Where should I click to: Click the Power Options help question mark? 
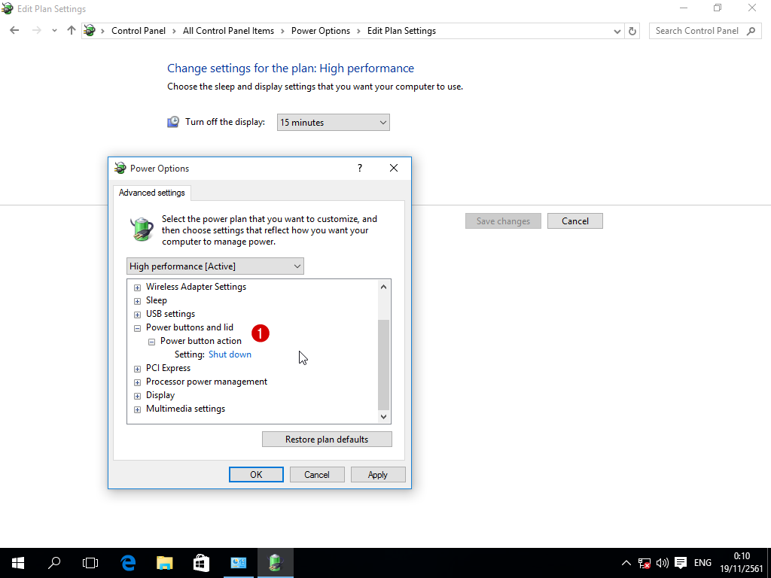tap(359, 169)
